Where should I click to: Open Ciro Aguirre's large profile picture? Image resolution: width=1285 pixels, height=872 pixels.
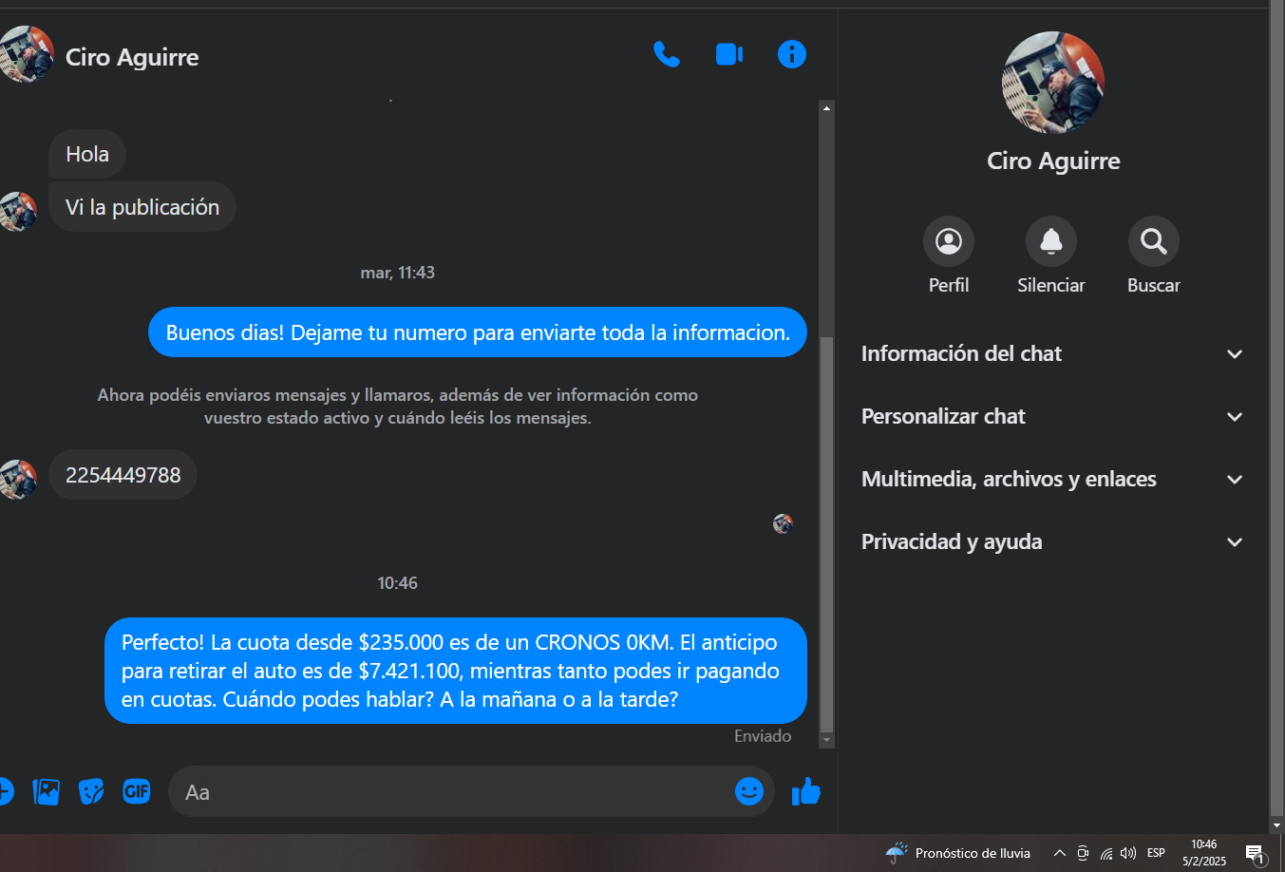(1053, 83)
